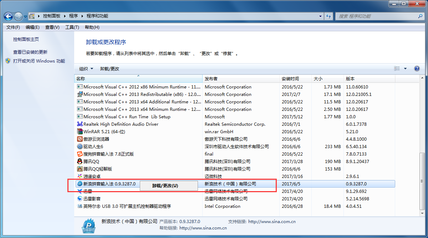Click the Realtek Audio Driver icon
Image resolution: width=428 pixels, height=238 pixels.
(80, 124)
